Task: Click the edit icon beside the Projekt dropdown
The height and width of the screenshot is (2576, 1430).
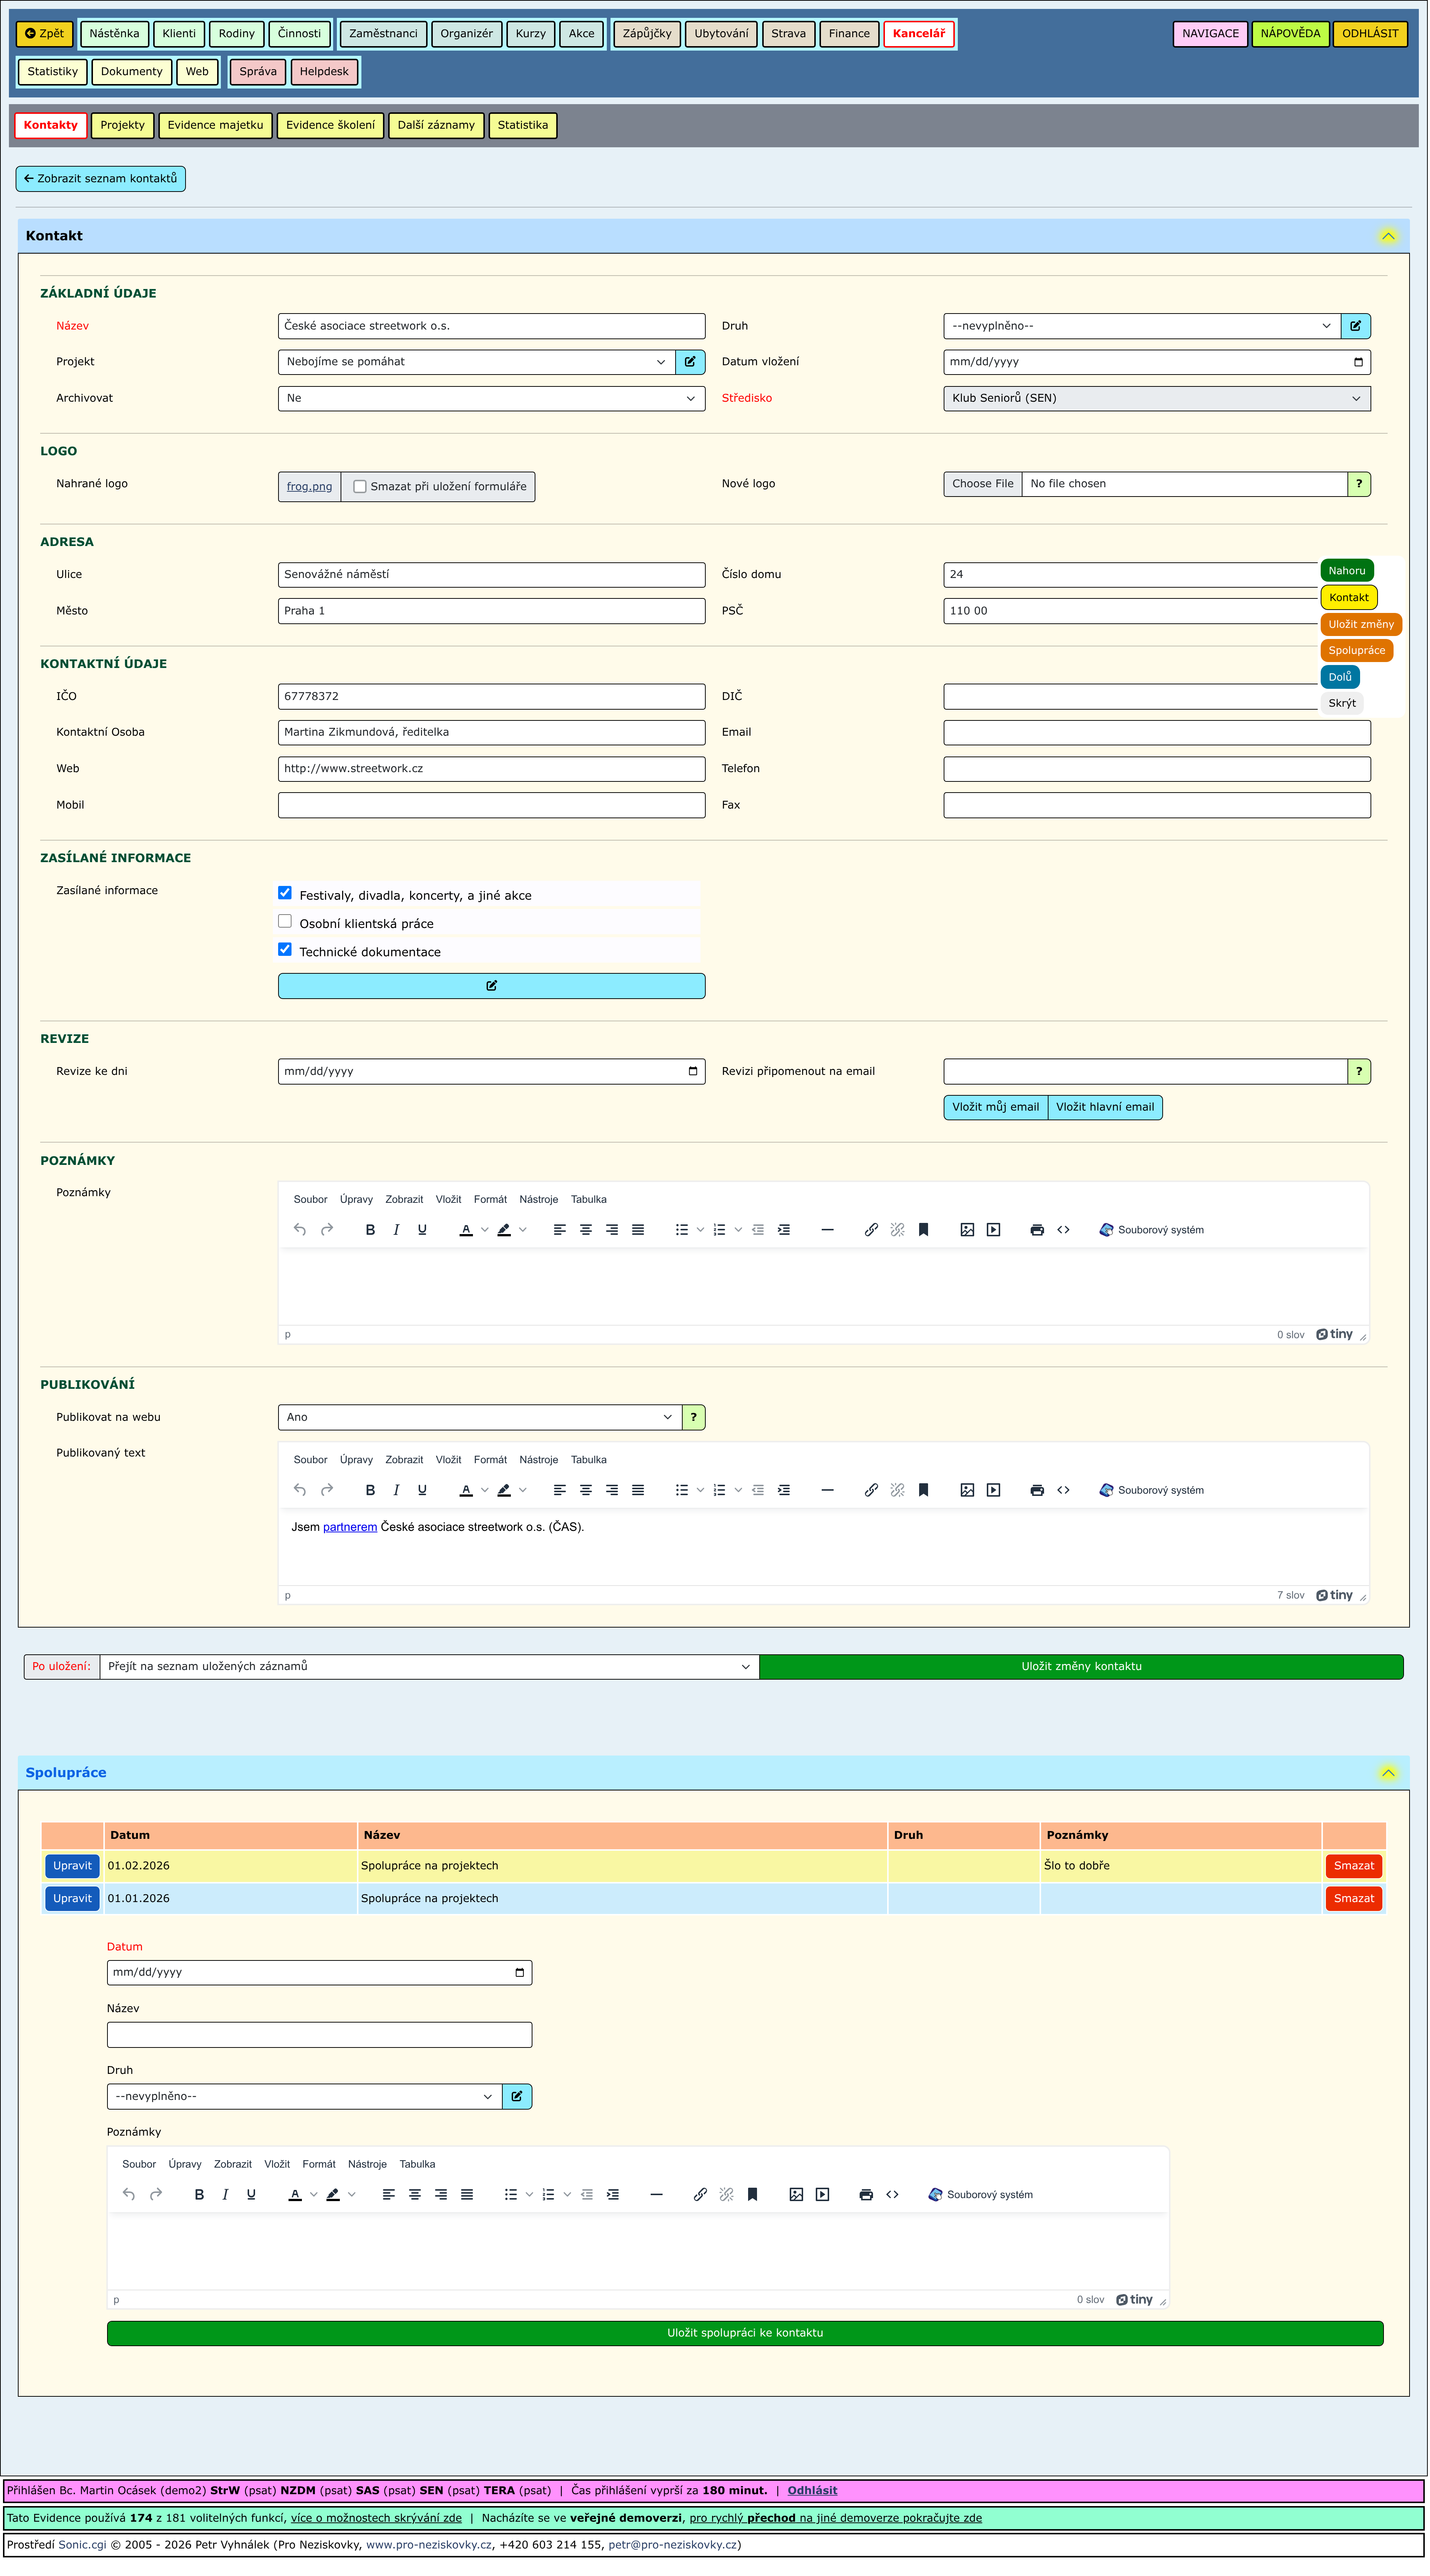Action: 690,362
